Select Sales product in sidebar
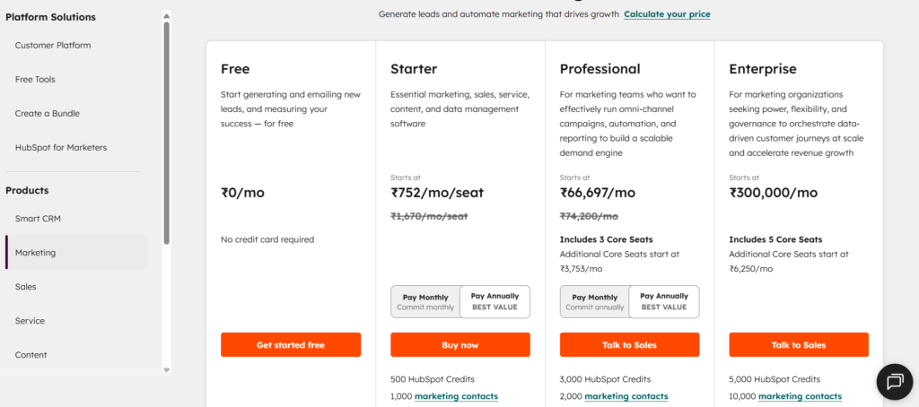 pos(26,286)
